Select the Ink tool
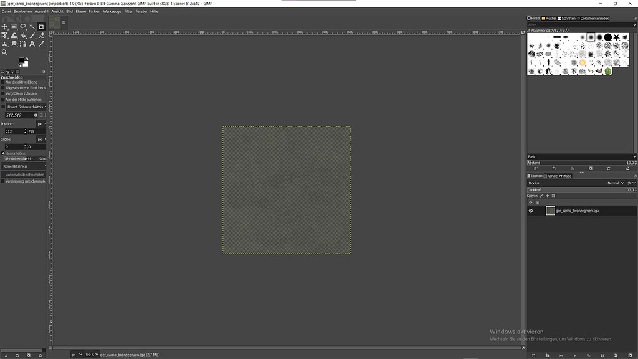Viewport: 638px width, 359px height. click(41, 44)
